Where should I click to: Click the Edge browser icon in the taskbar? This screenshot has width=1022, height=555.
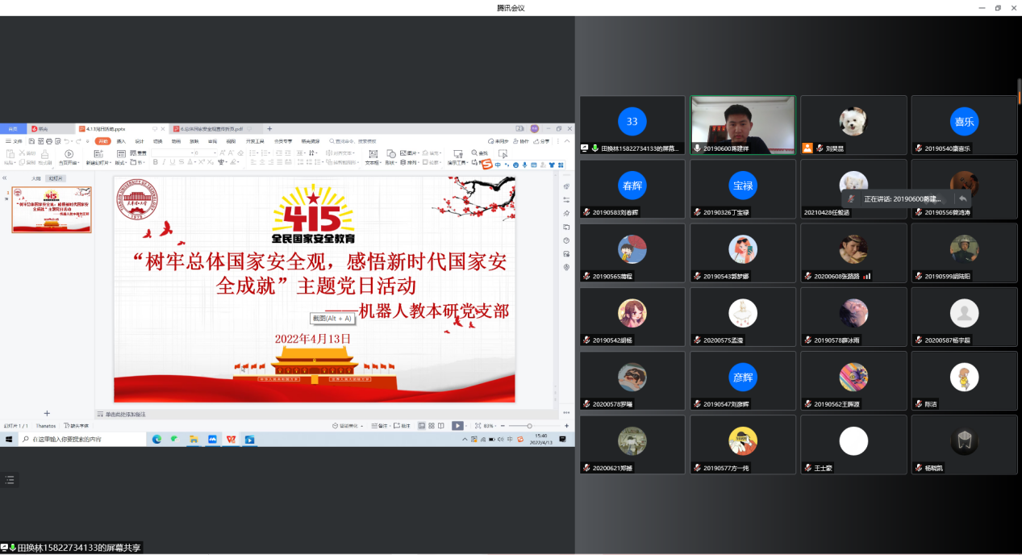pyautogui.click(x=156, y=439)
